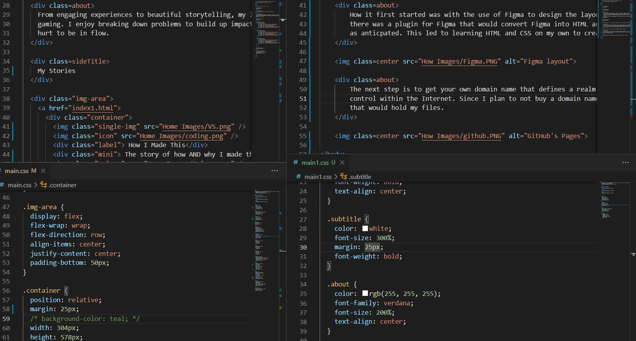Click the .subtitle symbol icon in breadcrumb
This screenshot has width=636, height=341.
coord(344,177)
